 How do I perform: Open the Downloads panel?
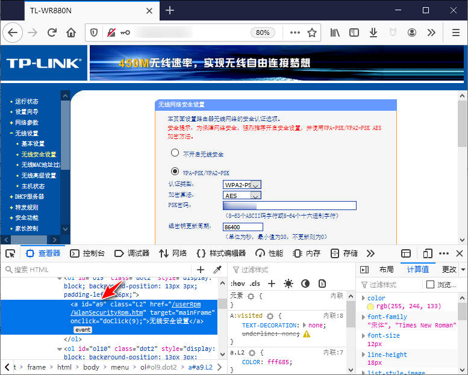click(x=373, y=33)
